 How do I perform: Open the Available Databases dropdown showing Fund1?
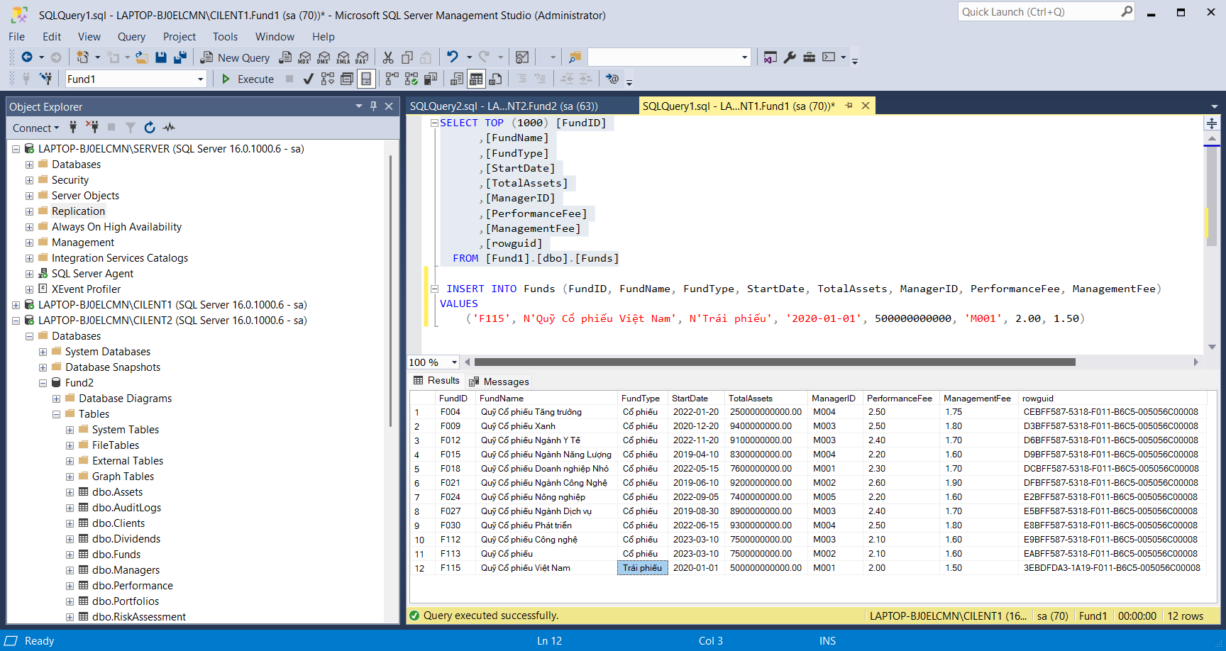coord(201,79)
